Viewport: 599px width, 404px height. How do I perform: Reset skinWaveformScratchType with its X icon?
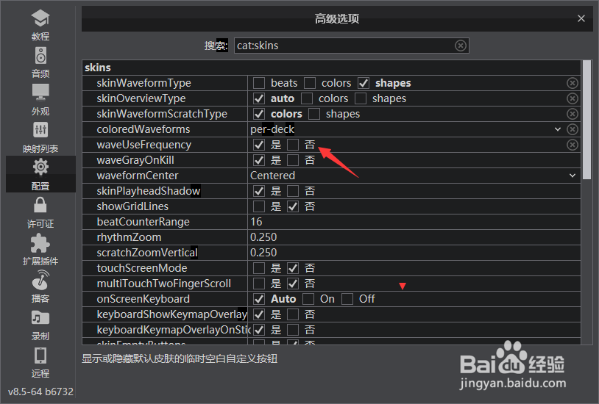[572, 114]
